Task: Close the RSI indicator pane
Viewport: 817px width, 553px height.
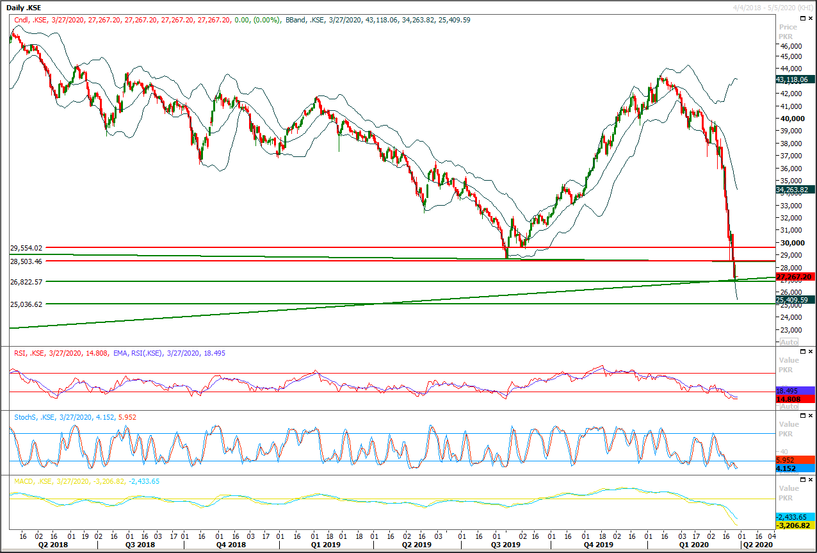Action: click(811, 352)
